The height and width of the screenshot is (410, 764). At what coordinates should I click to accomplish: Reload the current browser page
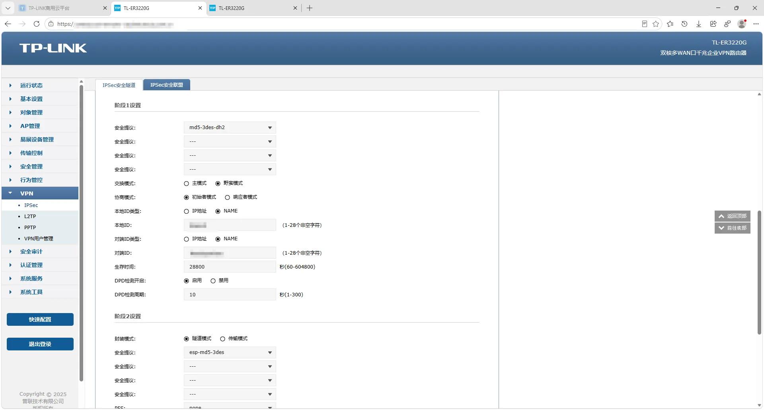[37, 24]
